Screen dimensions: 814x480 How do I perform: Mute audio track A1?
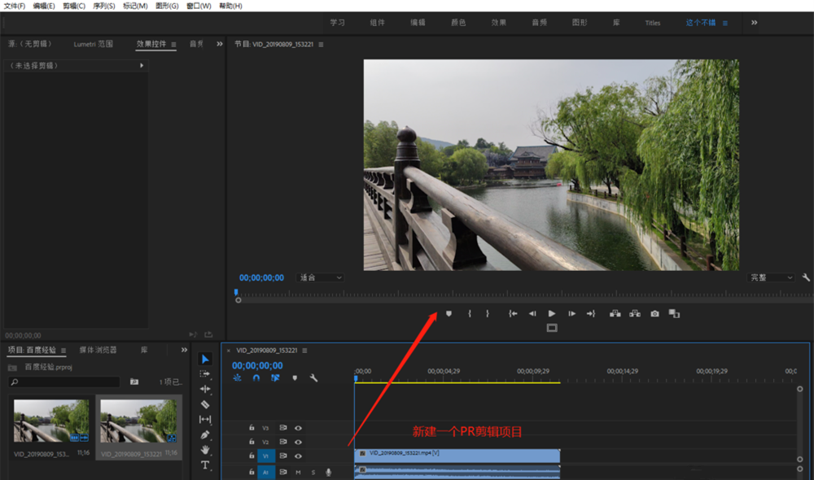pos(298,472)
